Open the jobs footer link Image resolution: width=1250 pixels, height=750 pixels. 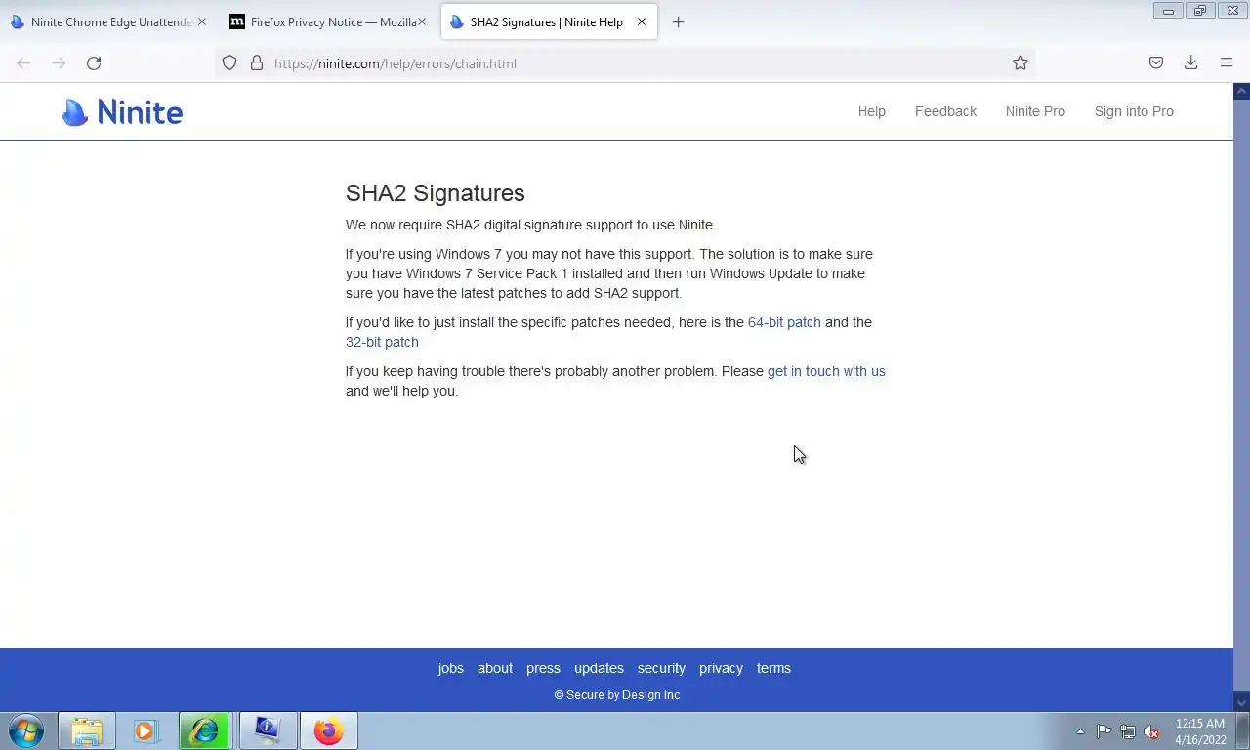point(451,668)
